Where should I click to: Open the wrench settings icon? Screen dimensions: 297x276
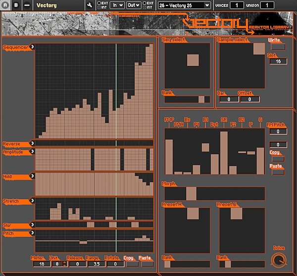[x=90, y=5]
